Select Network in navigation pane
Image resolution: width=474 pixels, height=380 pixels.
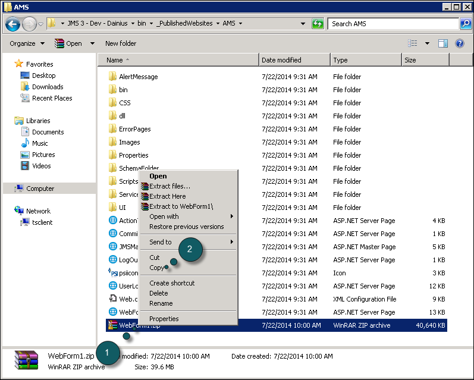(38, 211)
